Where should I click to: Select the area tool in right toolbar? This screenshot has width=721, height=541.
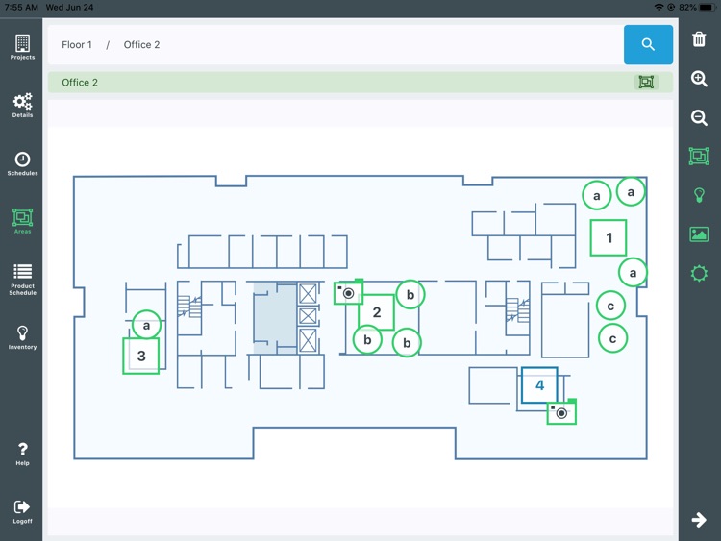tap(699, 157)
